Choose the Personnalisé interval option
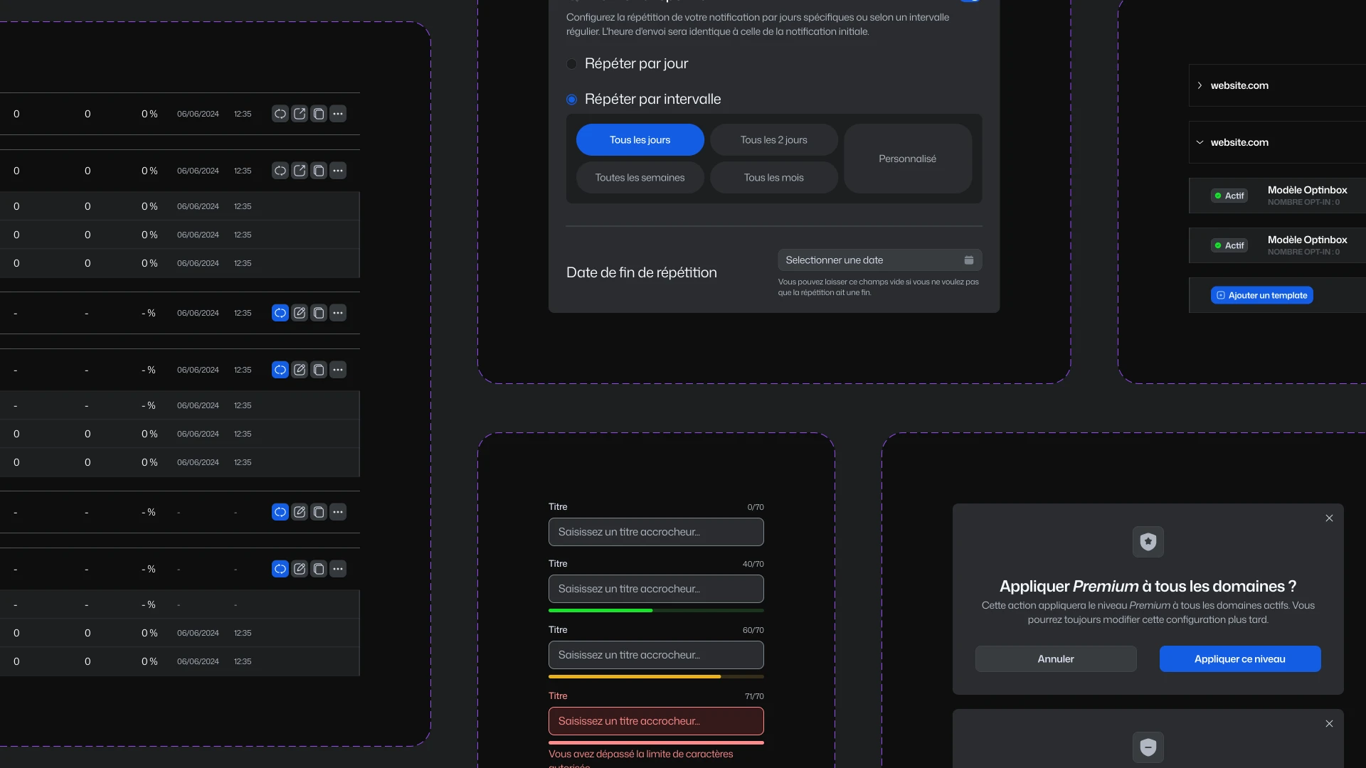 907,159
